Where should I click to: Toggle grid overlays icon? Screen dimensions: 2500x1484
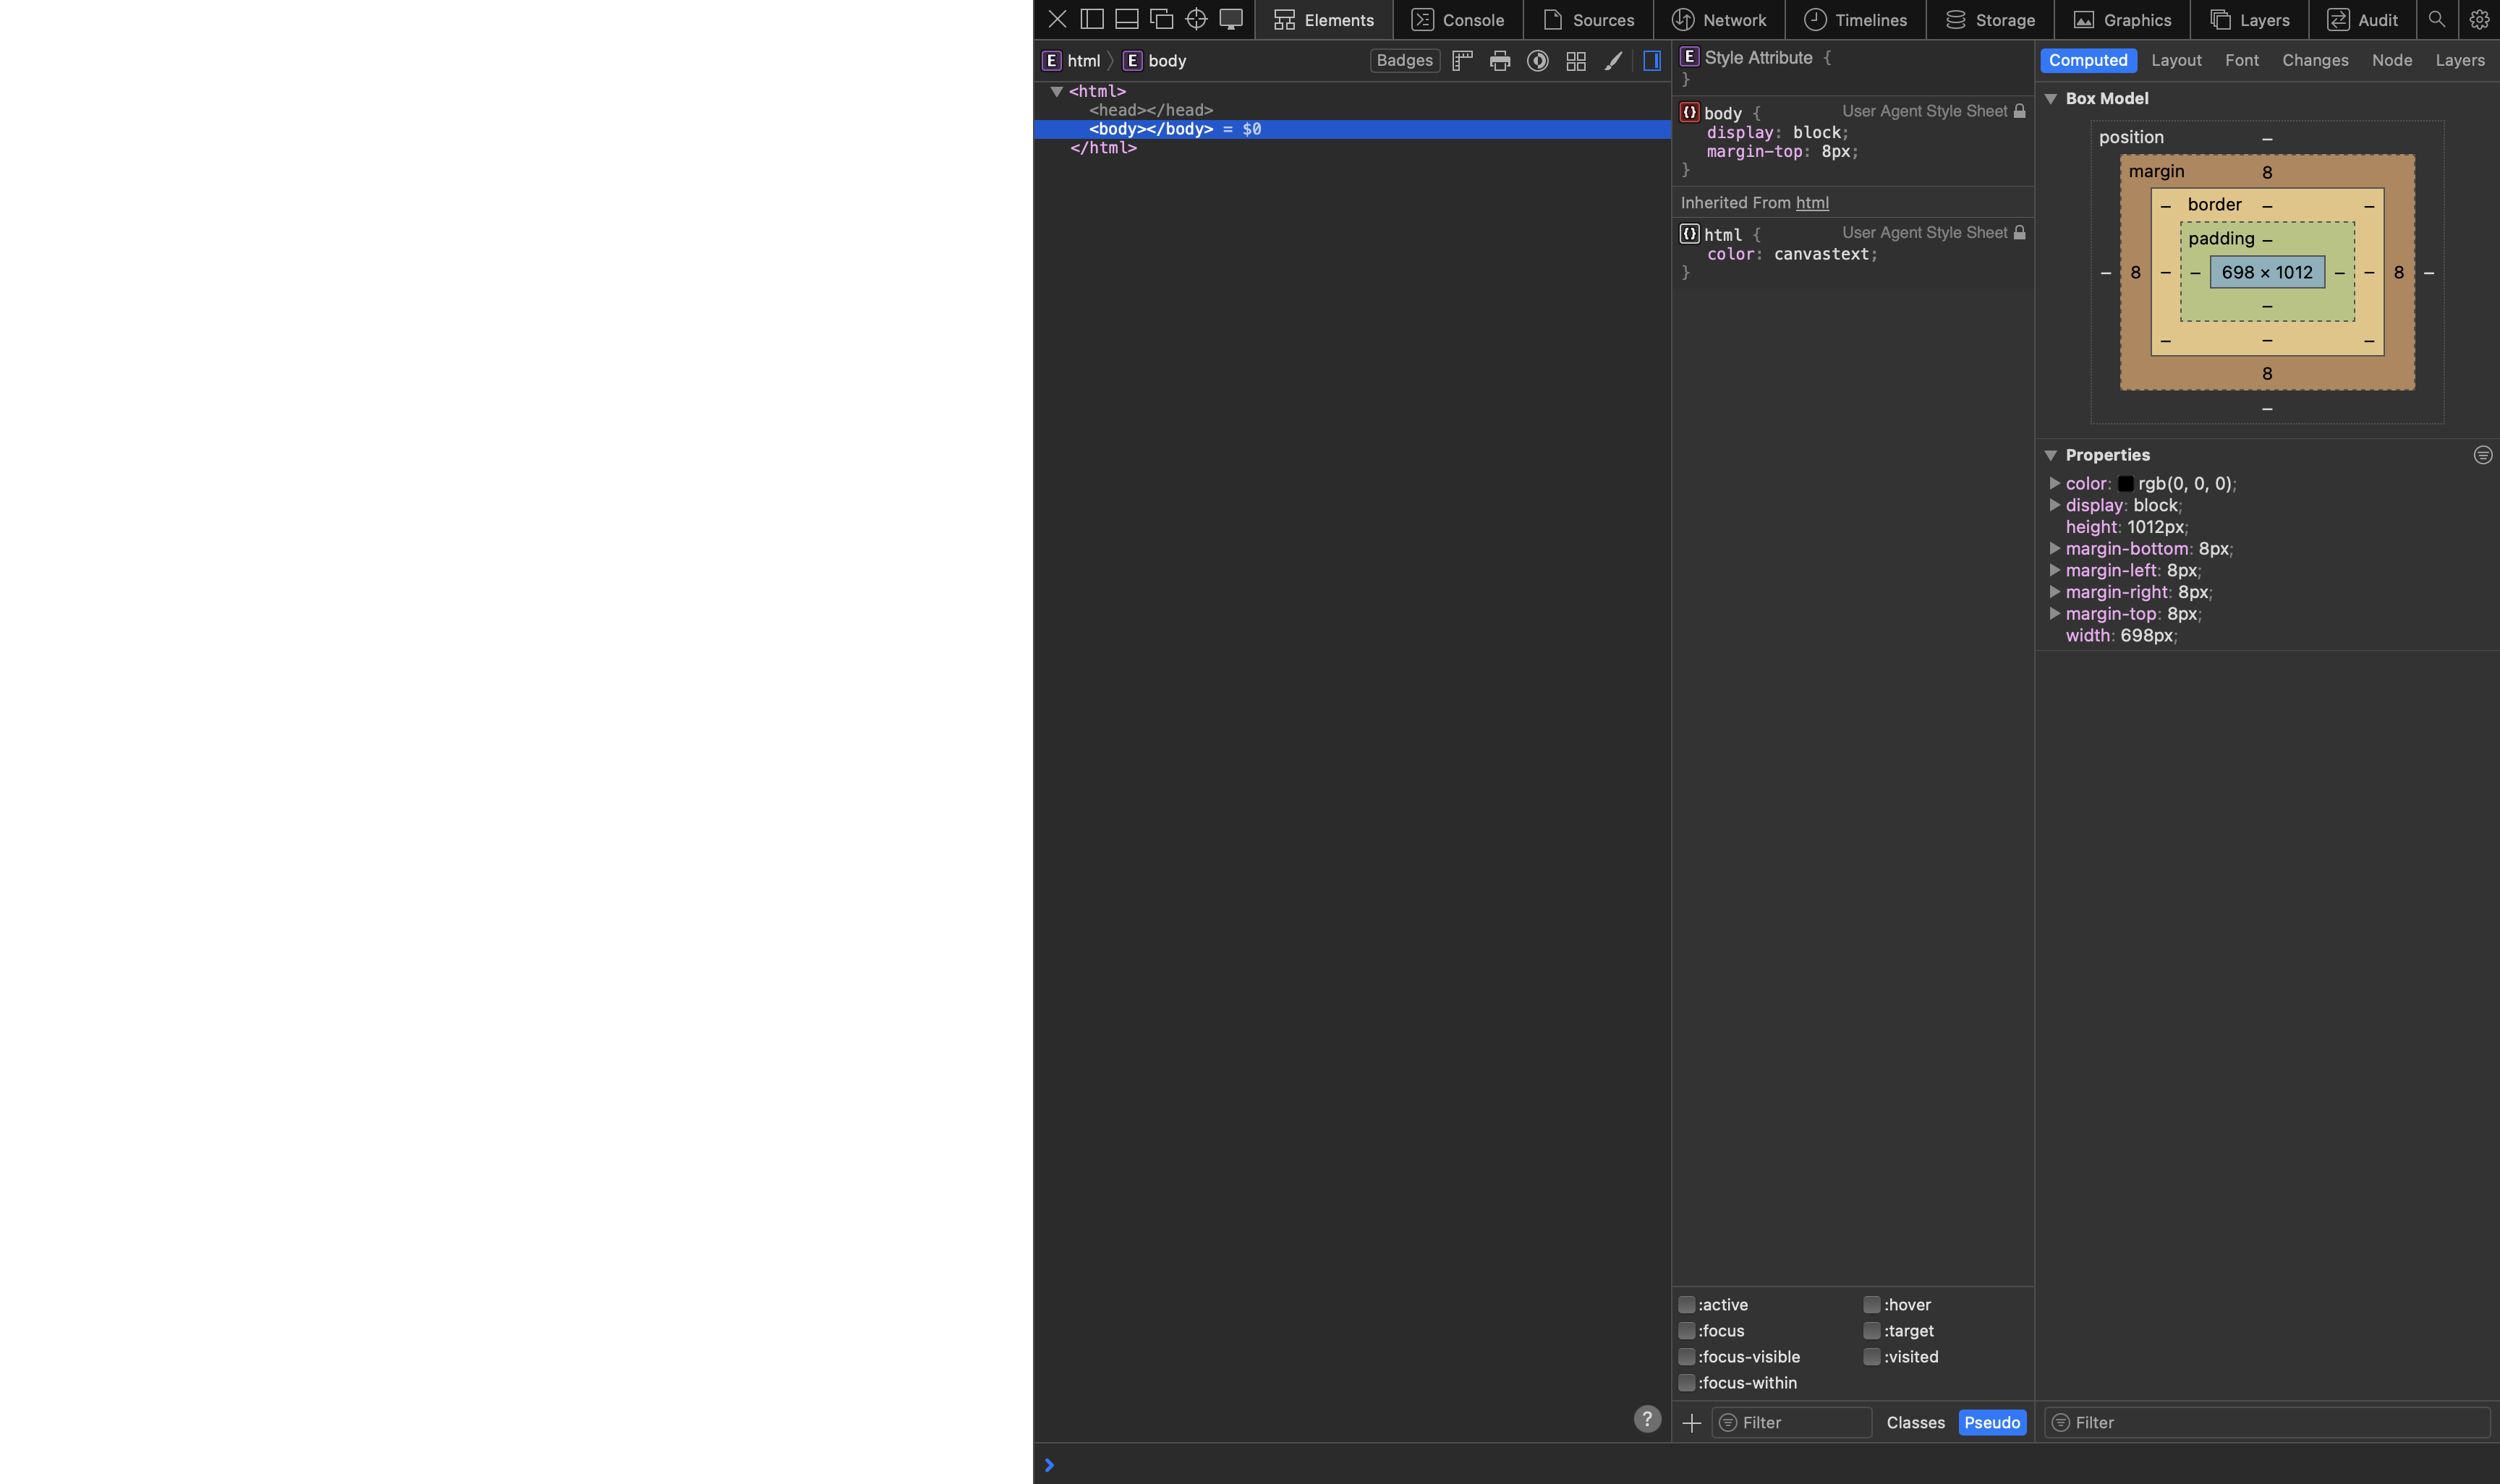(1575, 60)
